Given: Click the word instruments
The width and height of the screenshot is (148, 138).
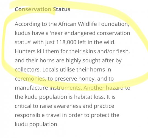Looking at the screenshot, I should [x=66, y=88].
